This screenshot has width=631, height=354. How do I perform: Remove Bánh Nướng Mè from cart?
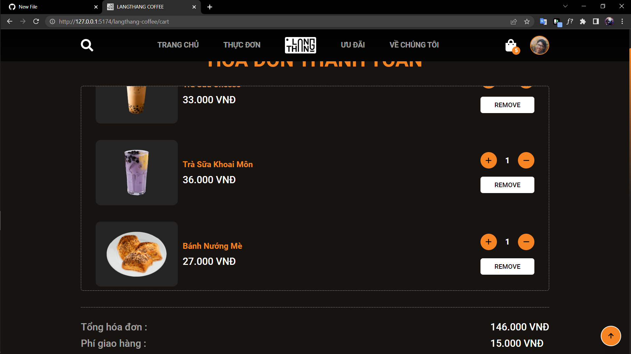pyautogui.click(x=507, y=266)
